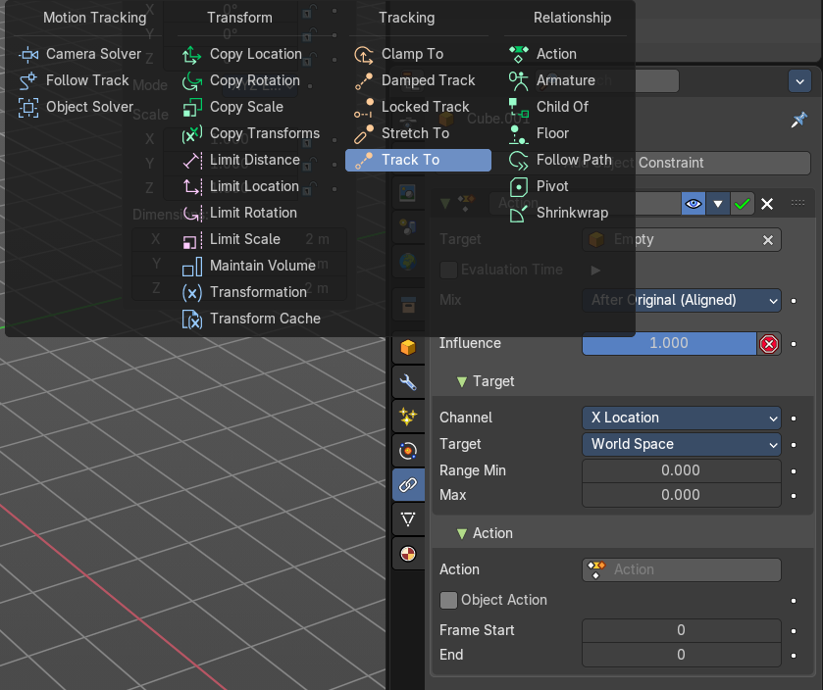Toggle constraint viewport visibility eye
This screenshot has height=690, width=823.
(x=694, y=204)
